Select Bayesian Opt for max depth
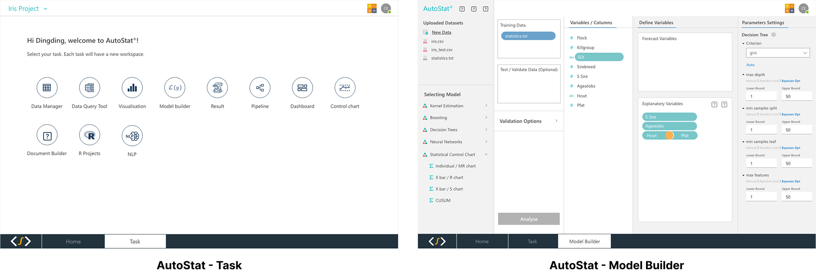This screenshot has height=272, width=816. [x=791, y=81]
